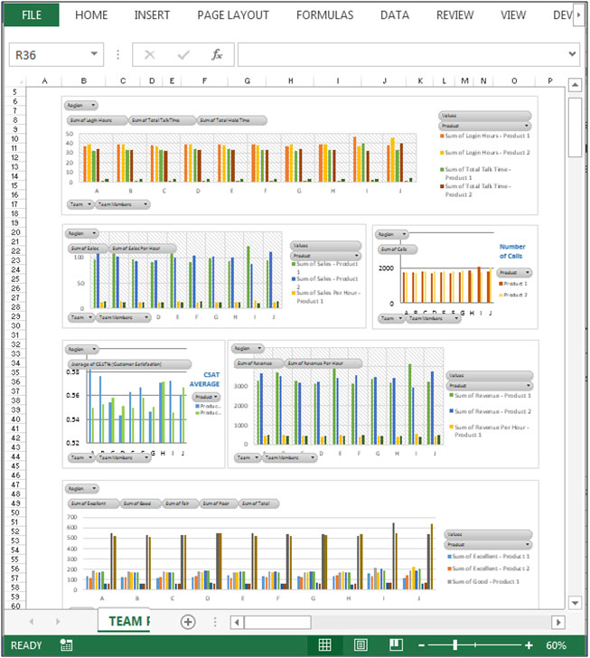Select column G header
The height and width of the screenshot is (658, 590).
tap(248, 81)
